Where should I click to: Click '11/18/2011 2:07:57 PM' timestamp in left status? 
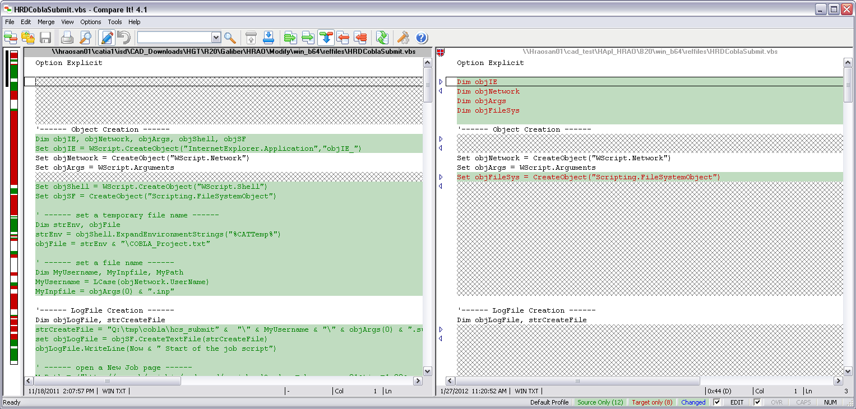point(62,391)
